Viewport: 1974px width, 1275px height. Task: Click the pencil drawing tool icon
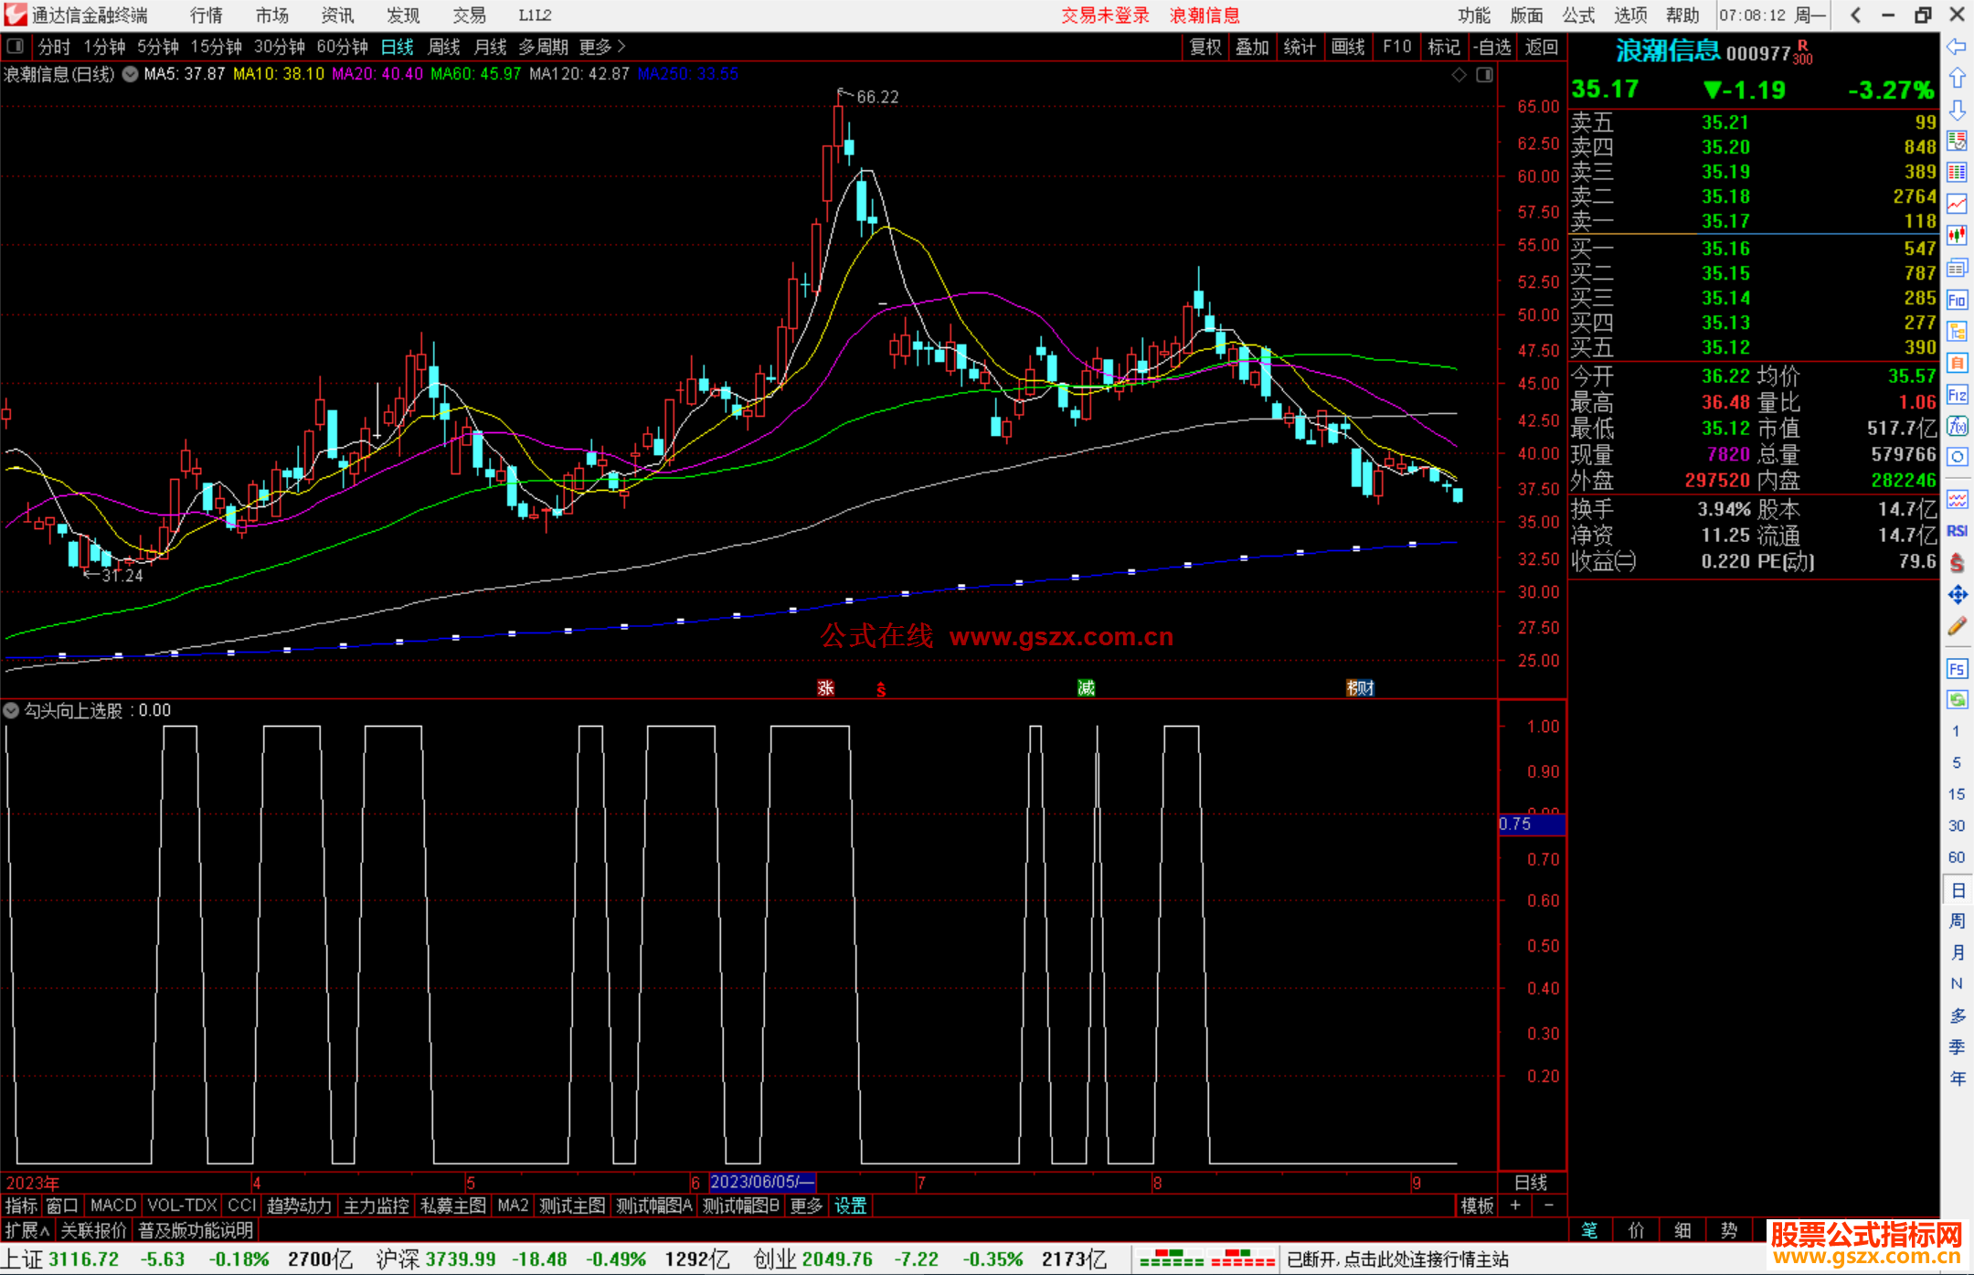[1957, 627]
